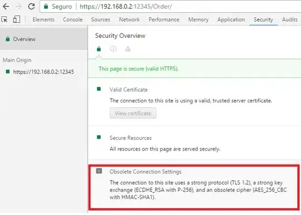The width and height of the screenshot is (301, 215).
Task: Open the Elements tab
Action: (43, 19)
